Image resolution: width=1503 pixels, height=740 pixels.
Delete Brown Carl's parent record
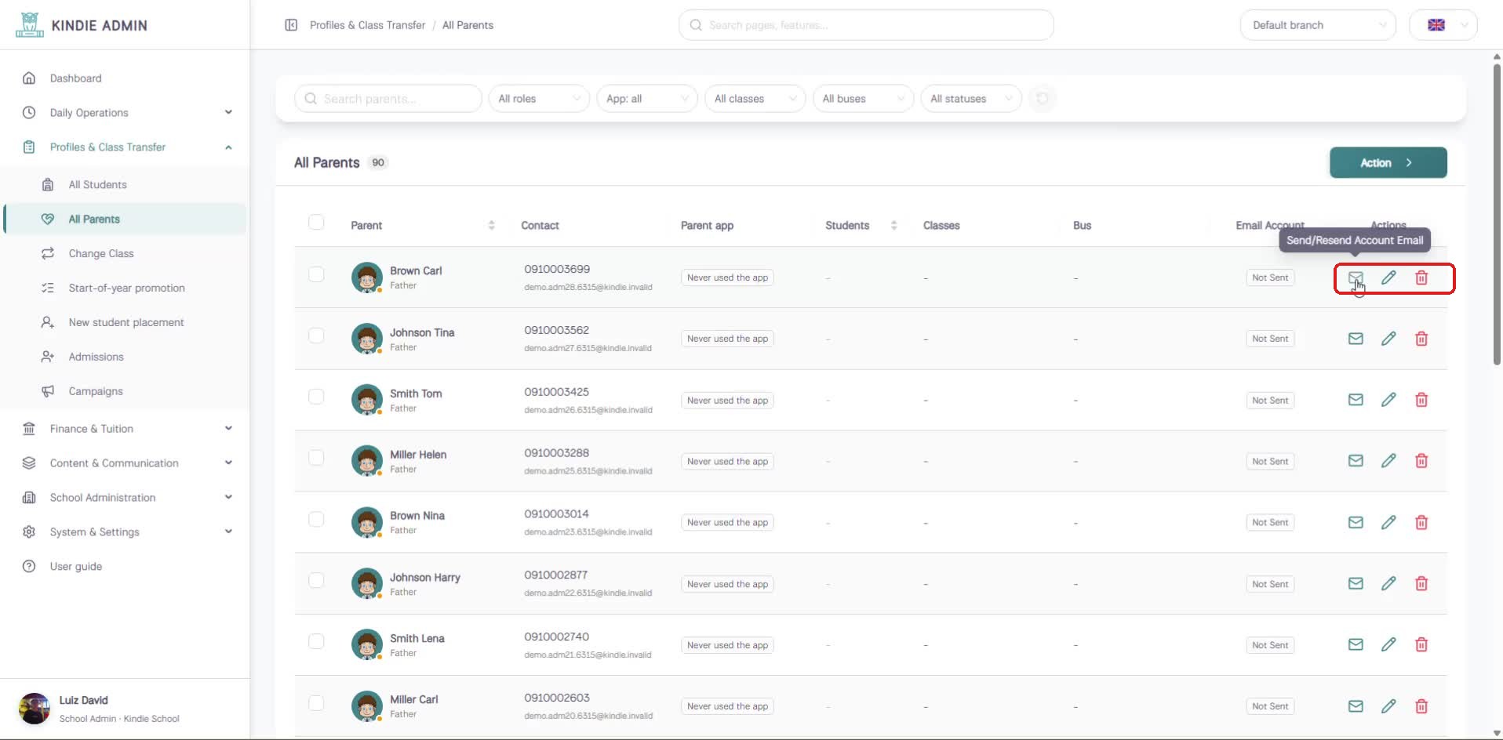pos(1421,277)
